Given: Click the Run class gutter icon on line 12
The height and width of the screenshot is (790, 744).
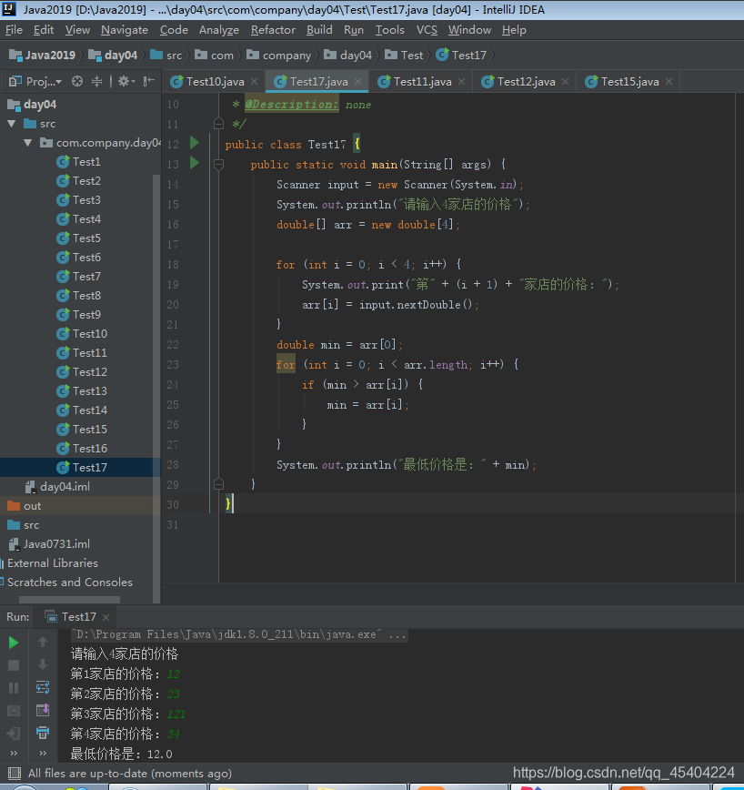Looking at the screenshot, I should coord(195,143).
